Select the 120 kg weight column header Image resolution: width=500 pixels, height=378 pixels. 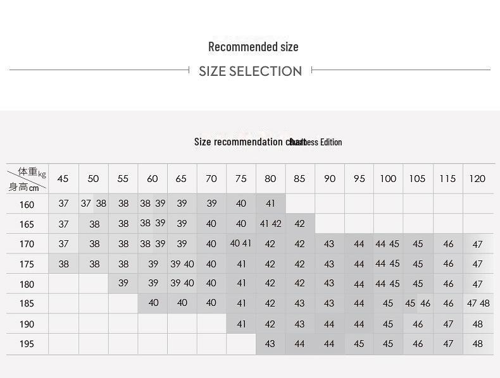pos(477,179)
